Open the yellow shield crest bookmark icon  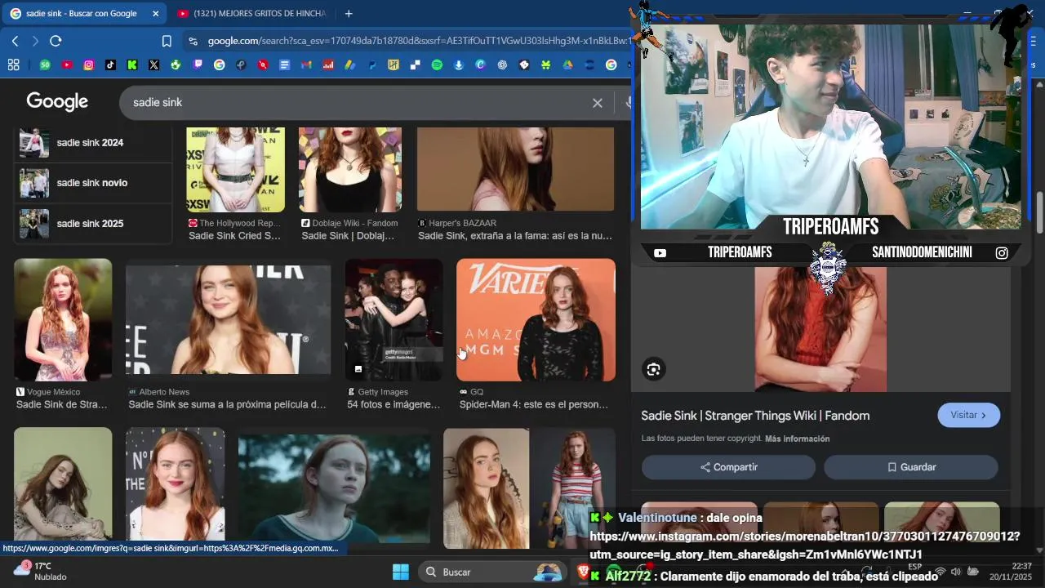point(394,65)
